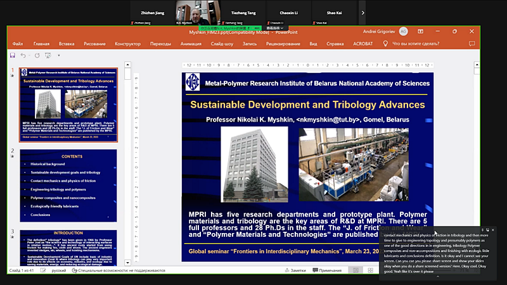The height and width of the screenshot is (285, 507).
Task: Click the ribbon display options icon
Action: tap(420, 31)
